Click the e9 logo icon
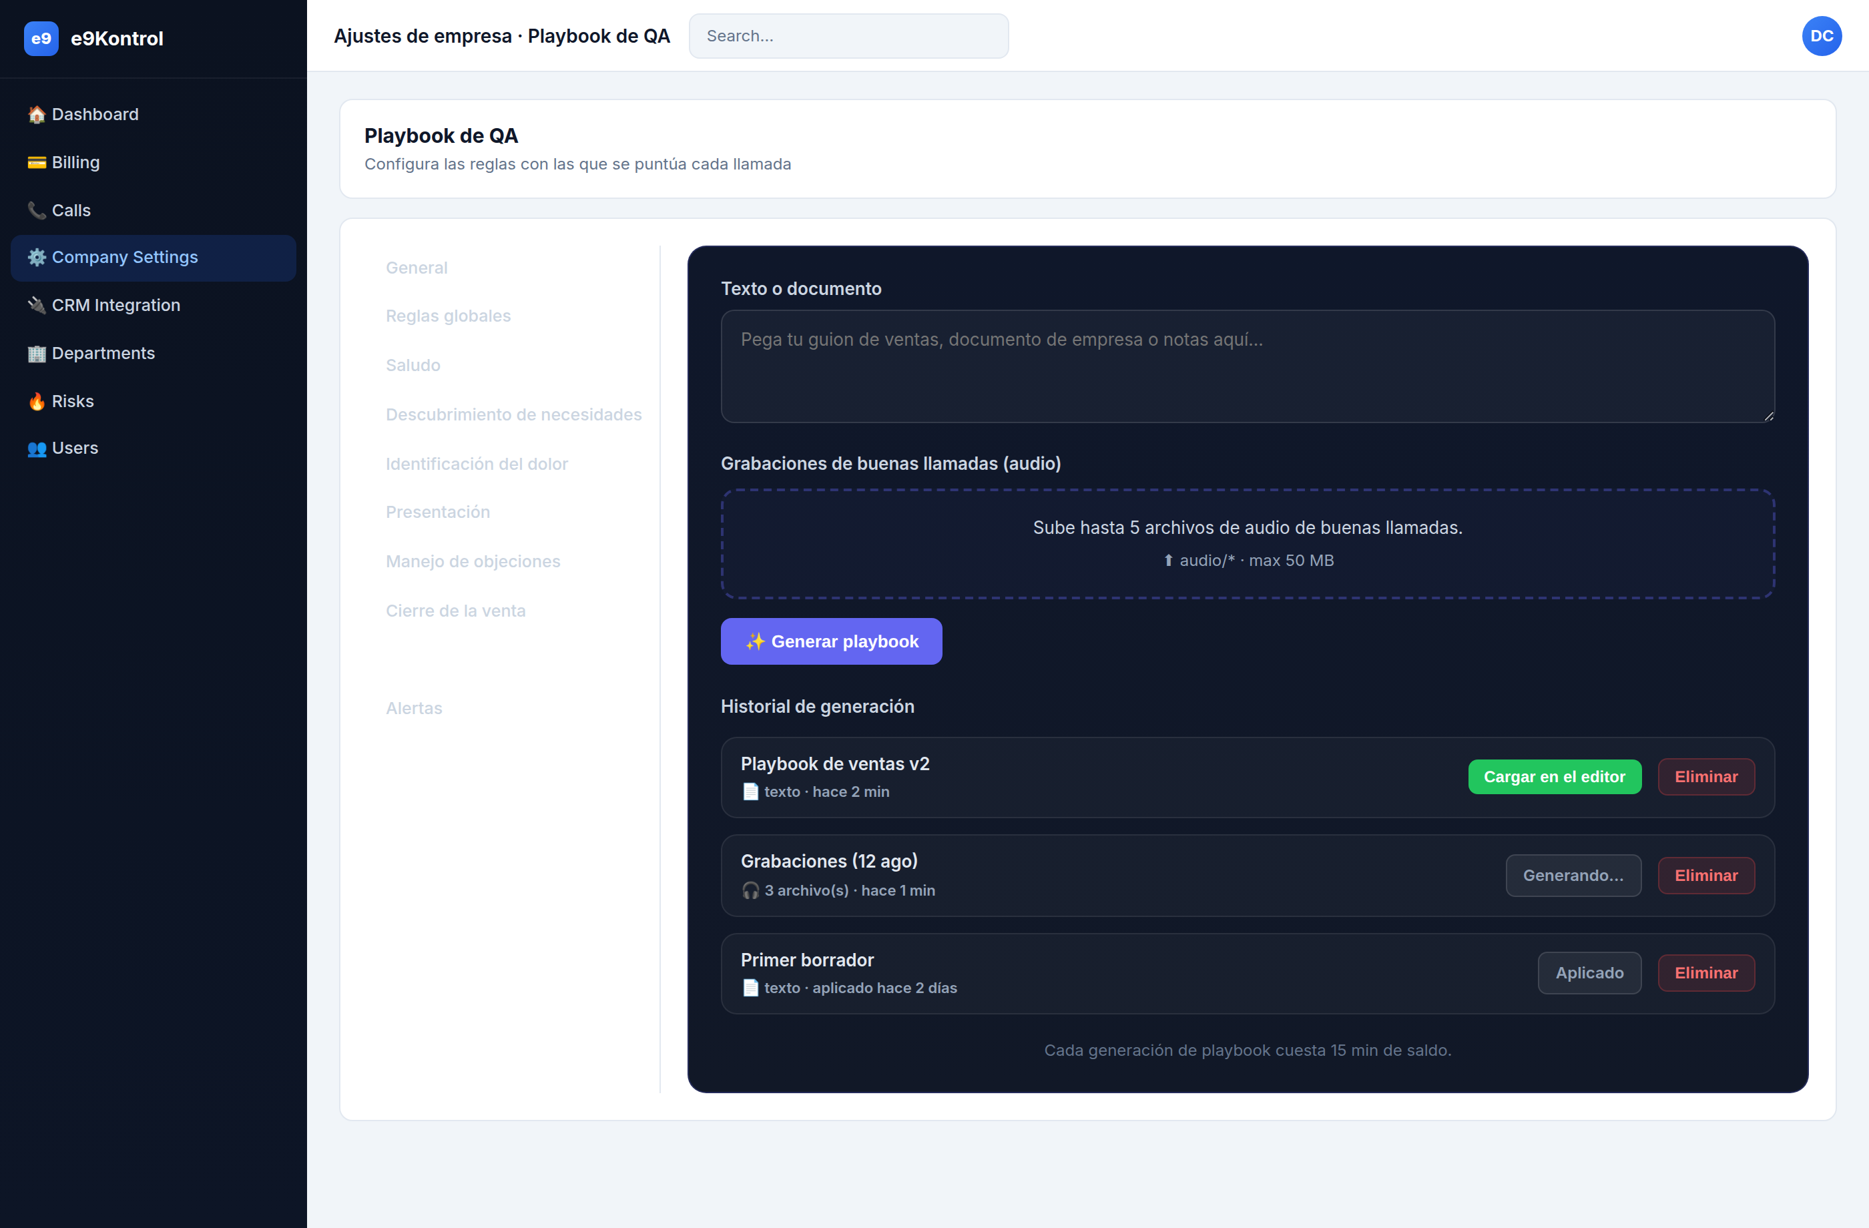 41,37
